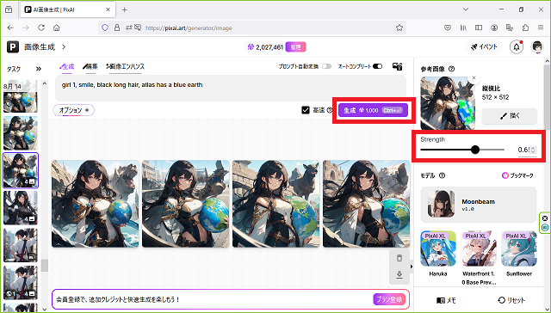Toggle オートコンプリート switch
Image resolution: width=551 pixels, height=313 pixels.
377,66
